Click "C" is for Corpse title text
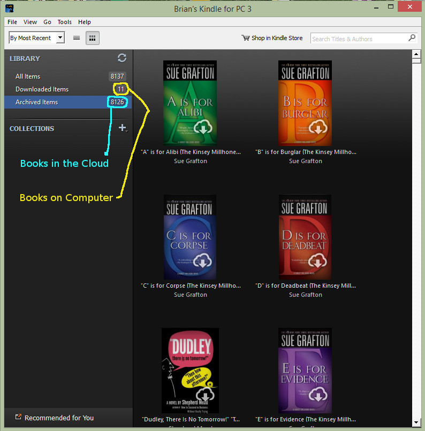425x431 pixels. pos(191,286)
